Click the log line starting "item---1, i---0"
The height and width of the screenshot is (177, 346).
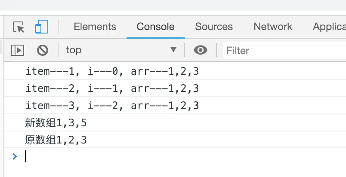[112, 71]
